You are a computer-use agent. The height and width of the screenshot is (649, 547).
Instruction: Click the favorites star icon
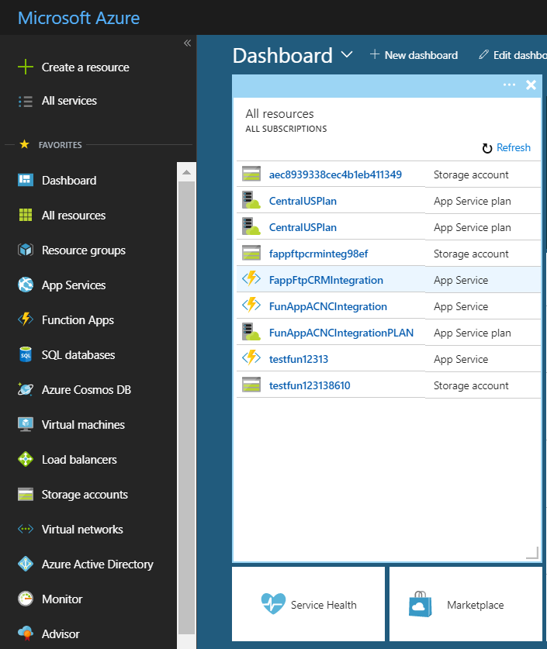click(x=24, y=144)
